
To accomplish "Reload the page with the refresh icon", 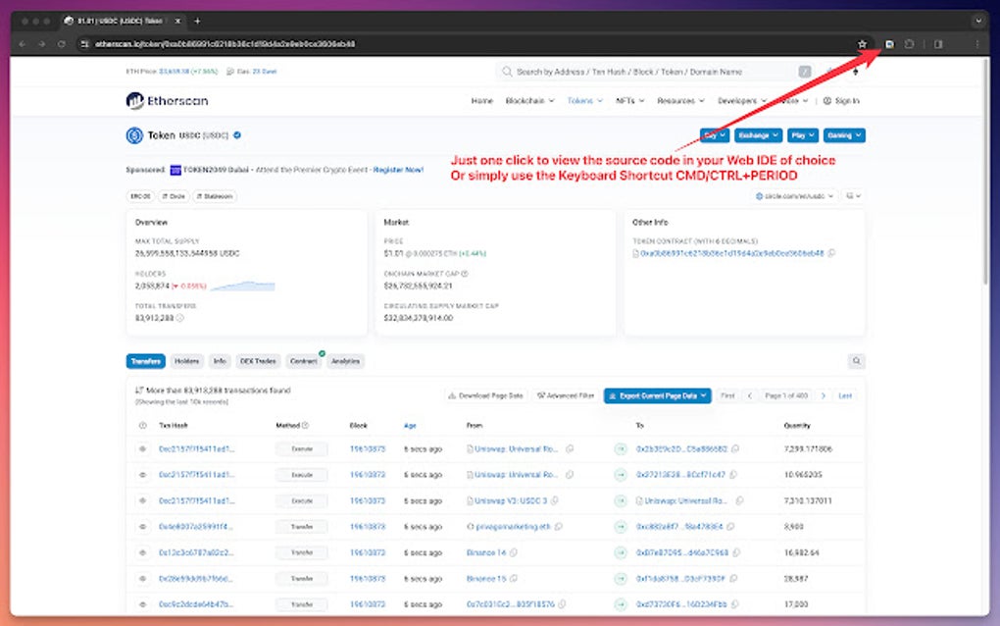I will pyautogui.click(x=60, y=43).
